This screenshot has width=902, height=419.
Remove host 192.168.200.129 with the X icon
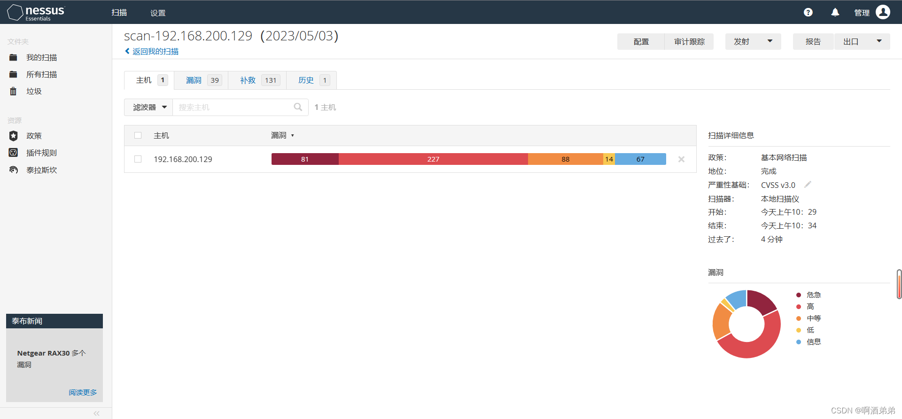(681, 159)
